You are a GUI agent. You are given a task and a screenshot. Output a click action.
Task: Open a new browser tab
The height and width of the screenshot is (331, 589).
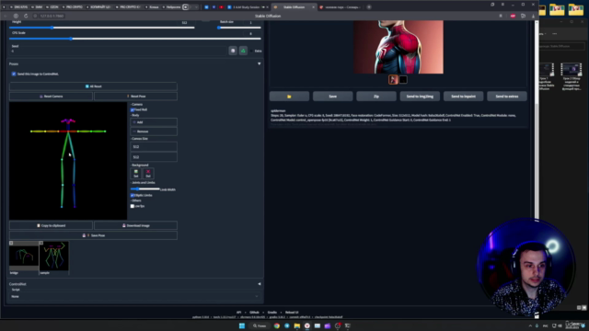click(369, 7)
